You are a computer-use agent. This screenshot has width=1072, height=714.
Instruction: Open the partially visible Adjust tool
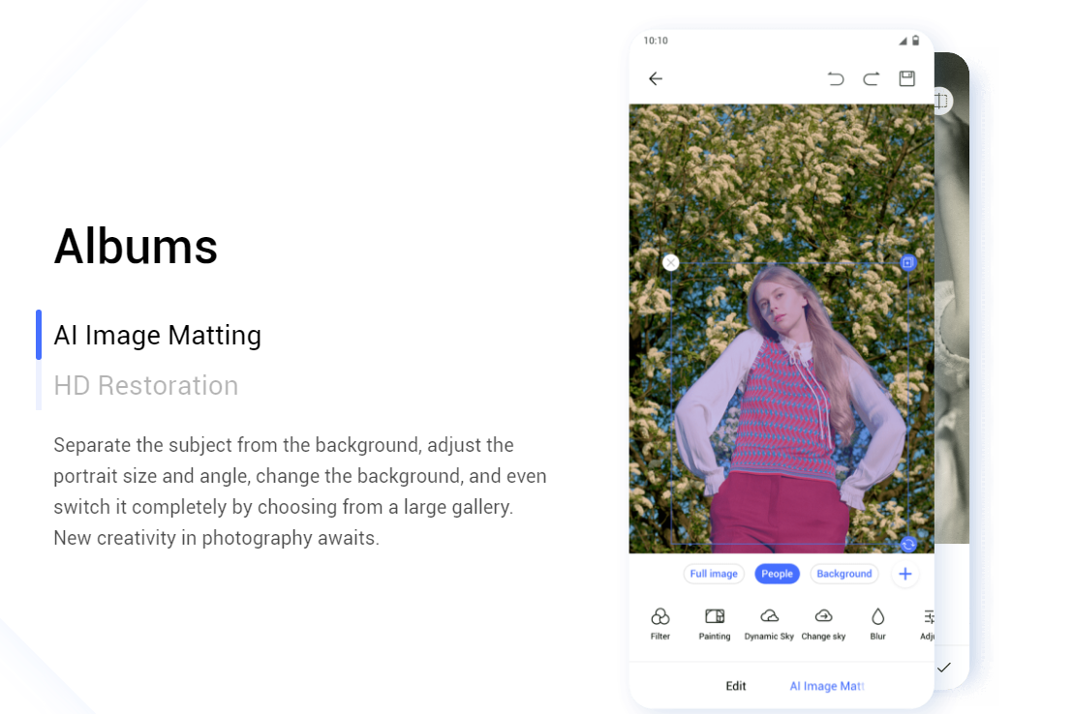(928, 623)
